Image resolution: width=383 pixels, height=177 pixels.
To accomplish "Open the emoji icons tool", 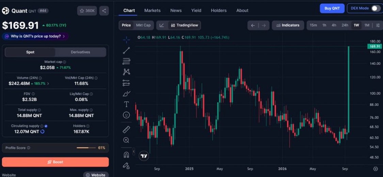I will [126, 115].
